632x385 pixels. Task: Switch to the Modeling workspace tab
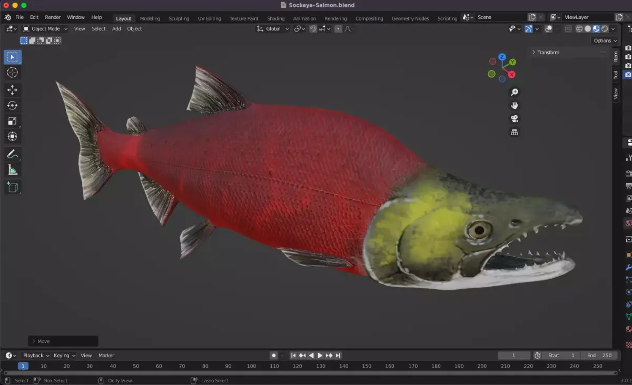point(150,18)
